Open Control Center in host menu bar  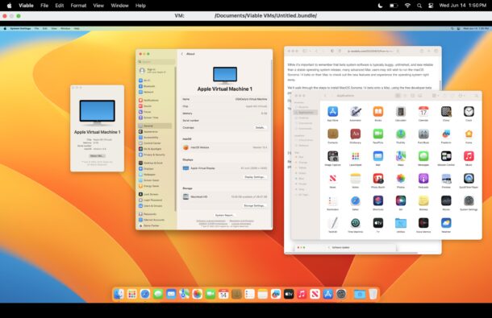(x=431, y=6)
